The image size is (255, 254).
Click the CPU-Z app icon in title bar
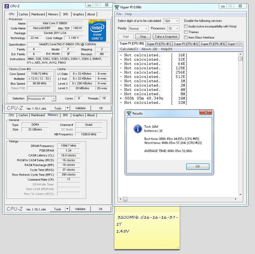[x=7, y=6]
